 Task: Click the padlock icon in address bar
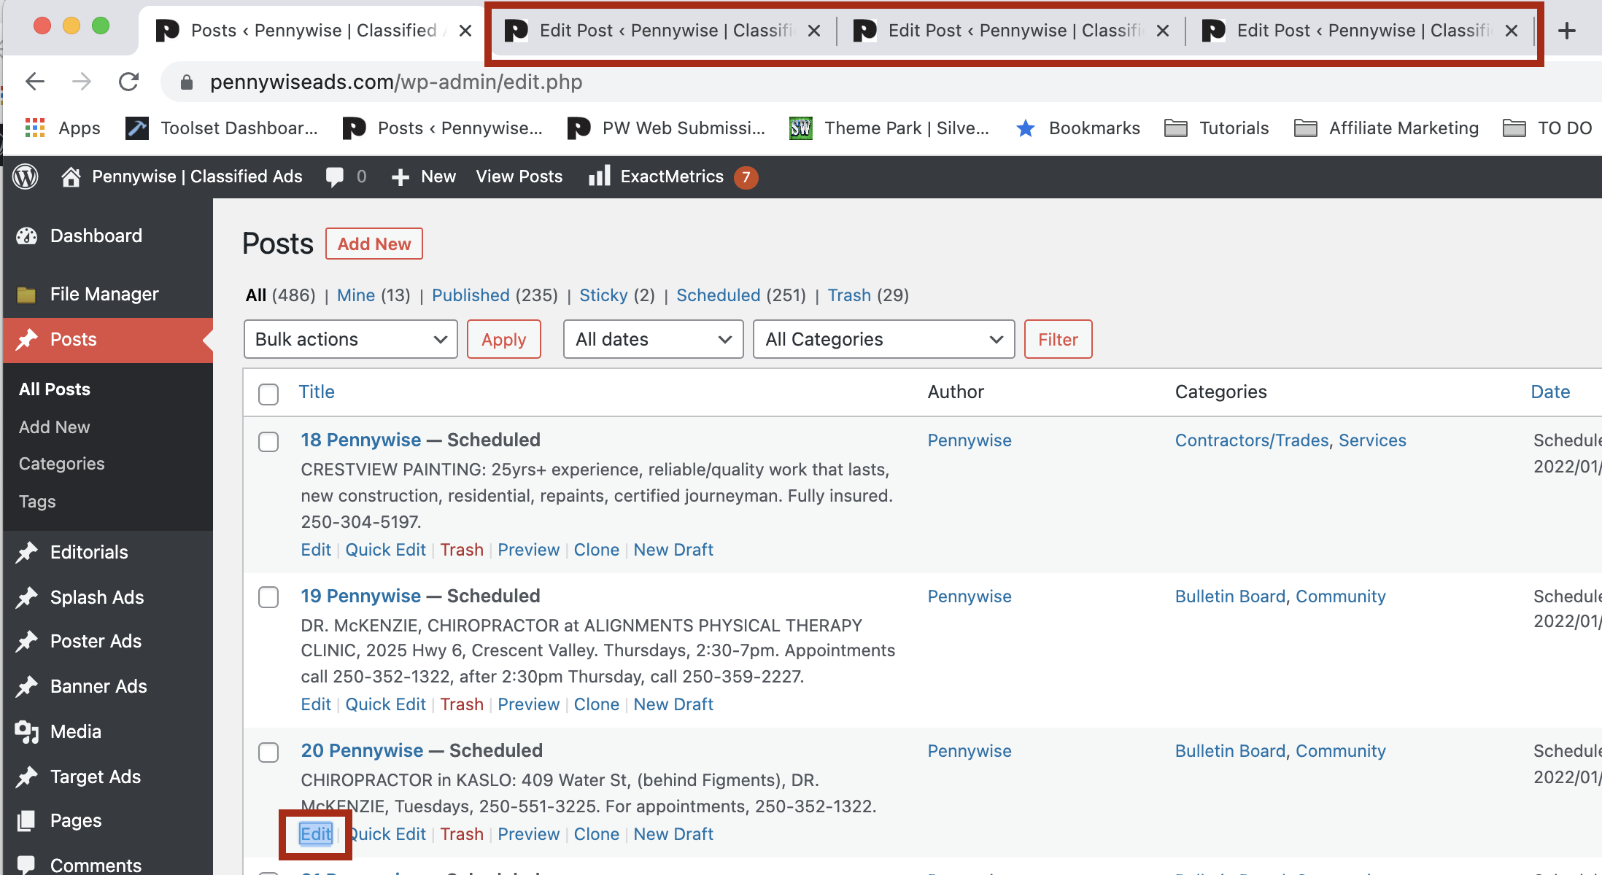coord(187,82)
